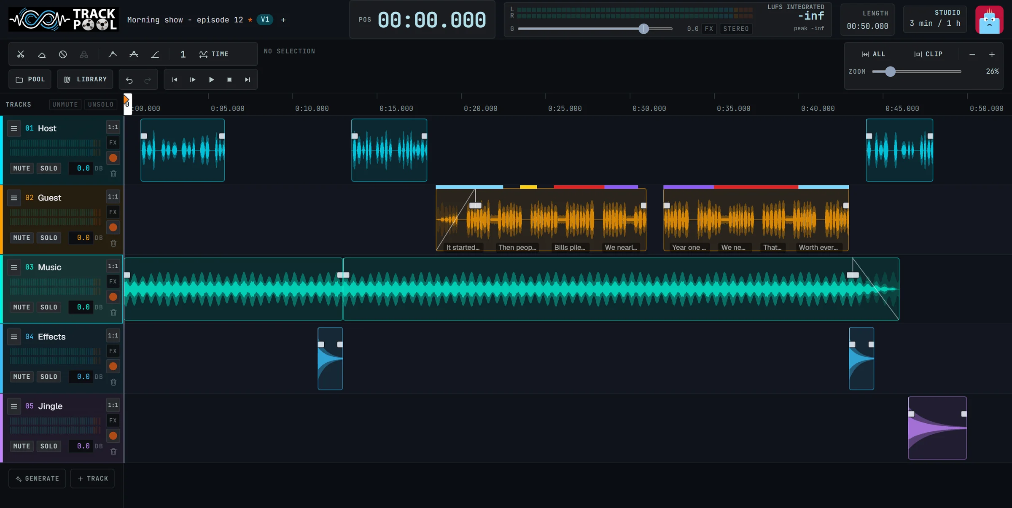Open the LIBRARY panel
Image resolution: width=1012 pixels, height=508 pixels.
coord(85,79)
